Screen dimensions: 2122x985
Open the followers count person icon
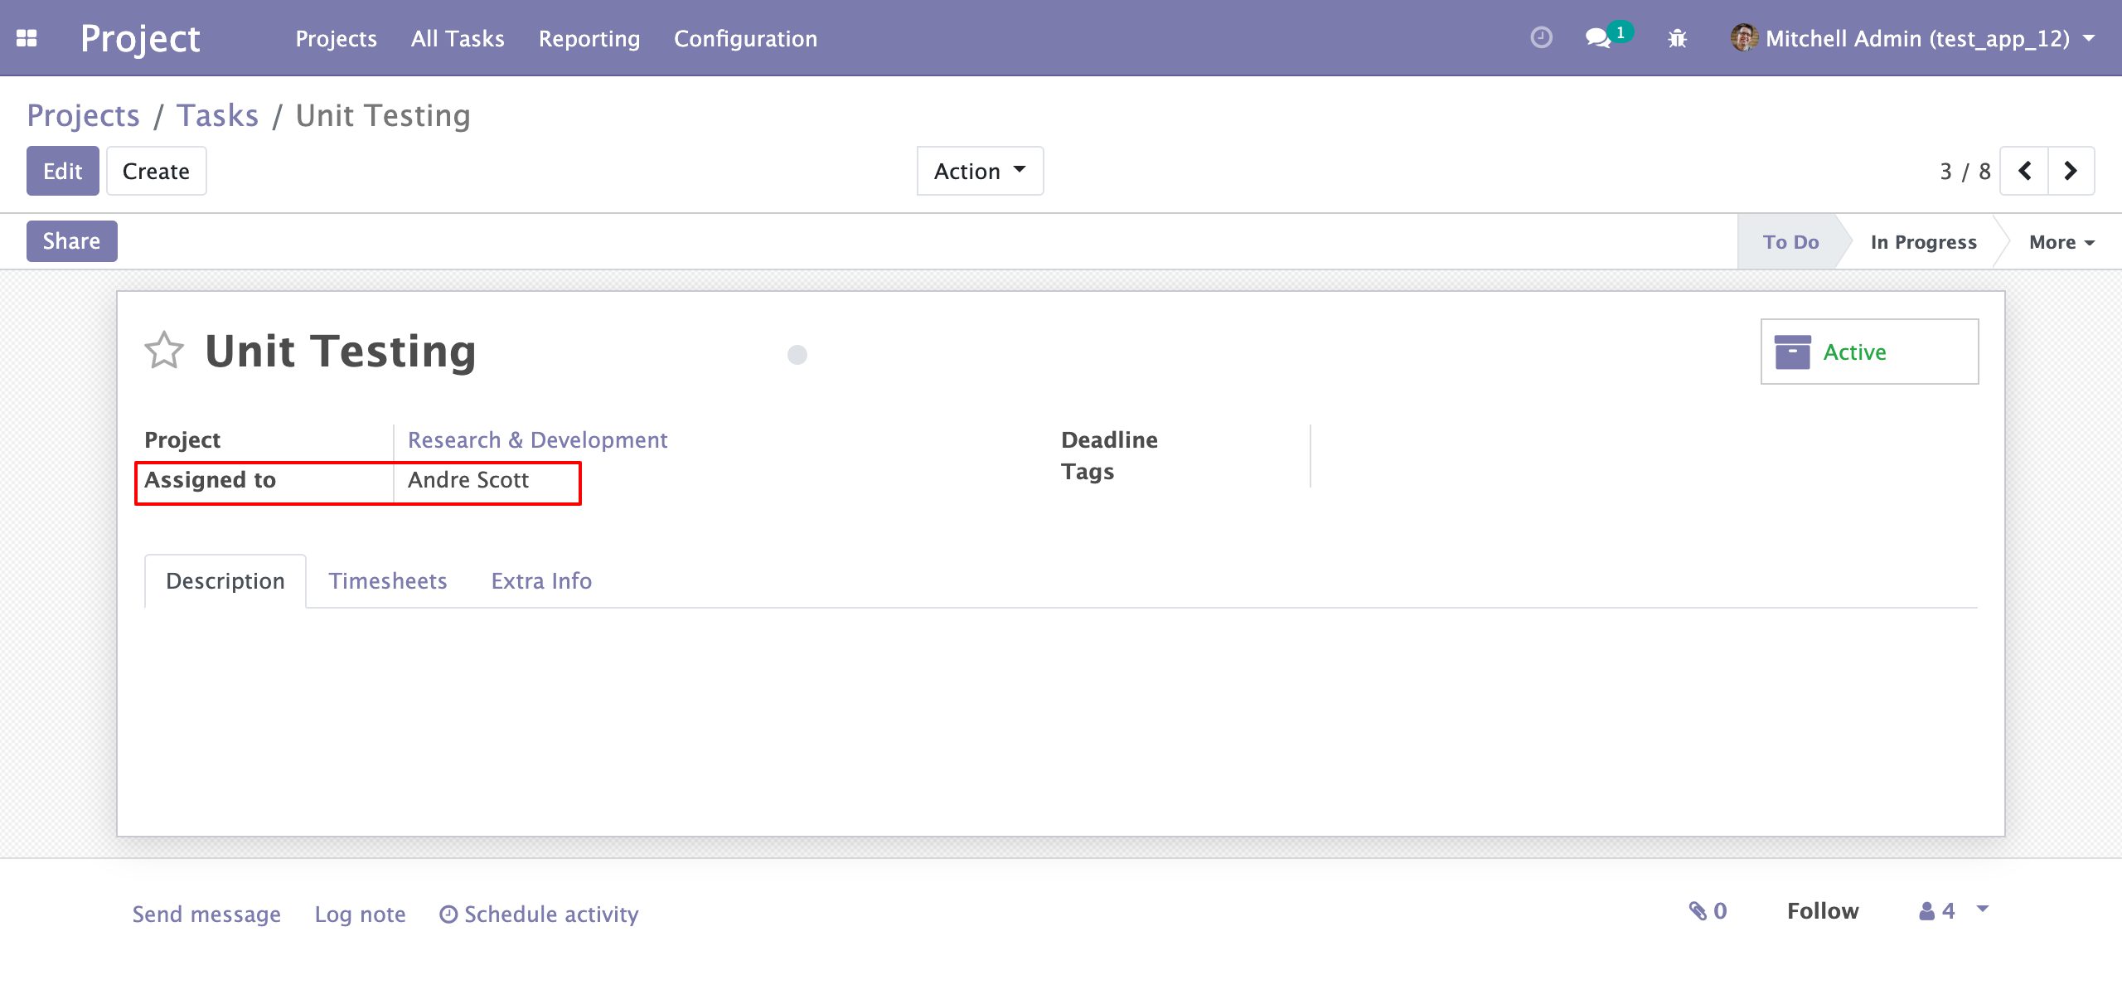(1937, 911)
